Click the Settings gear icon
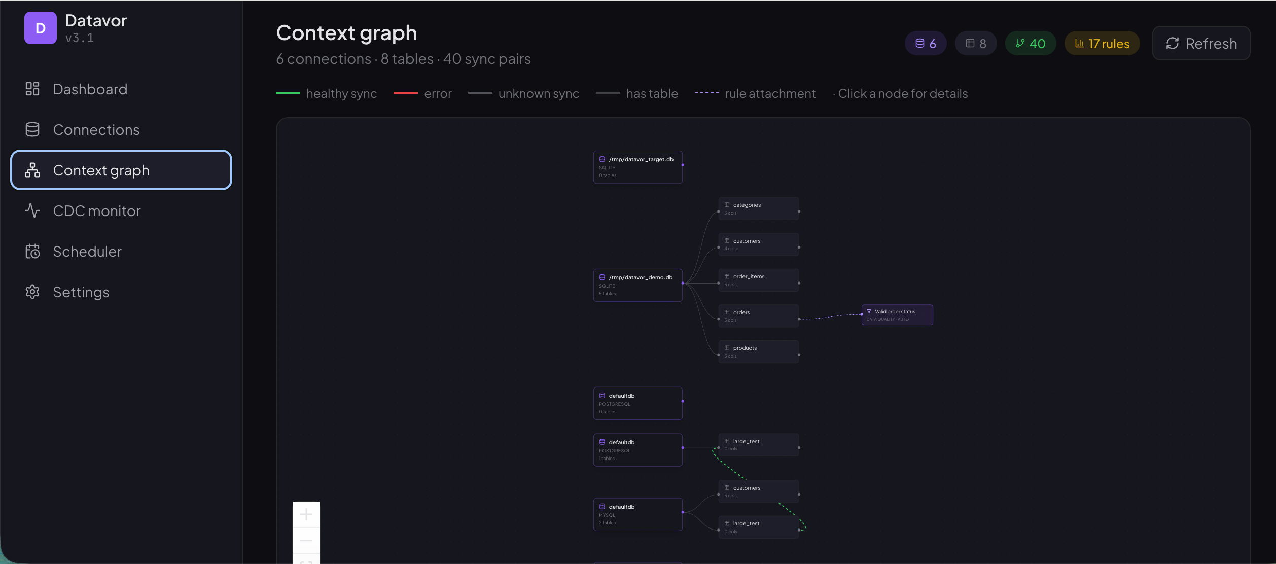 point(32,292)
